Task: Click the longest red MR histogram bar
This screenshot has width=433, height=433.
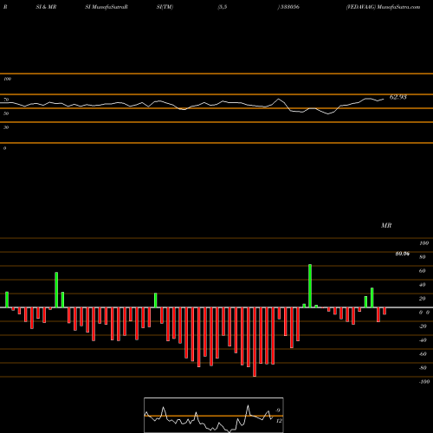Action: [255, 342]
